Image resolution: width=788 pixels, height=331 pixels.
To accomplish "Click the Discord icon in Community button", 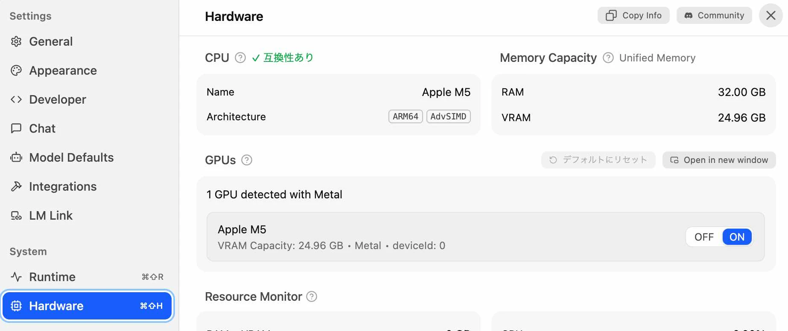I will tap(689, 15).
